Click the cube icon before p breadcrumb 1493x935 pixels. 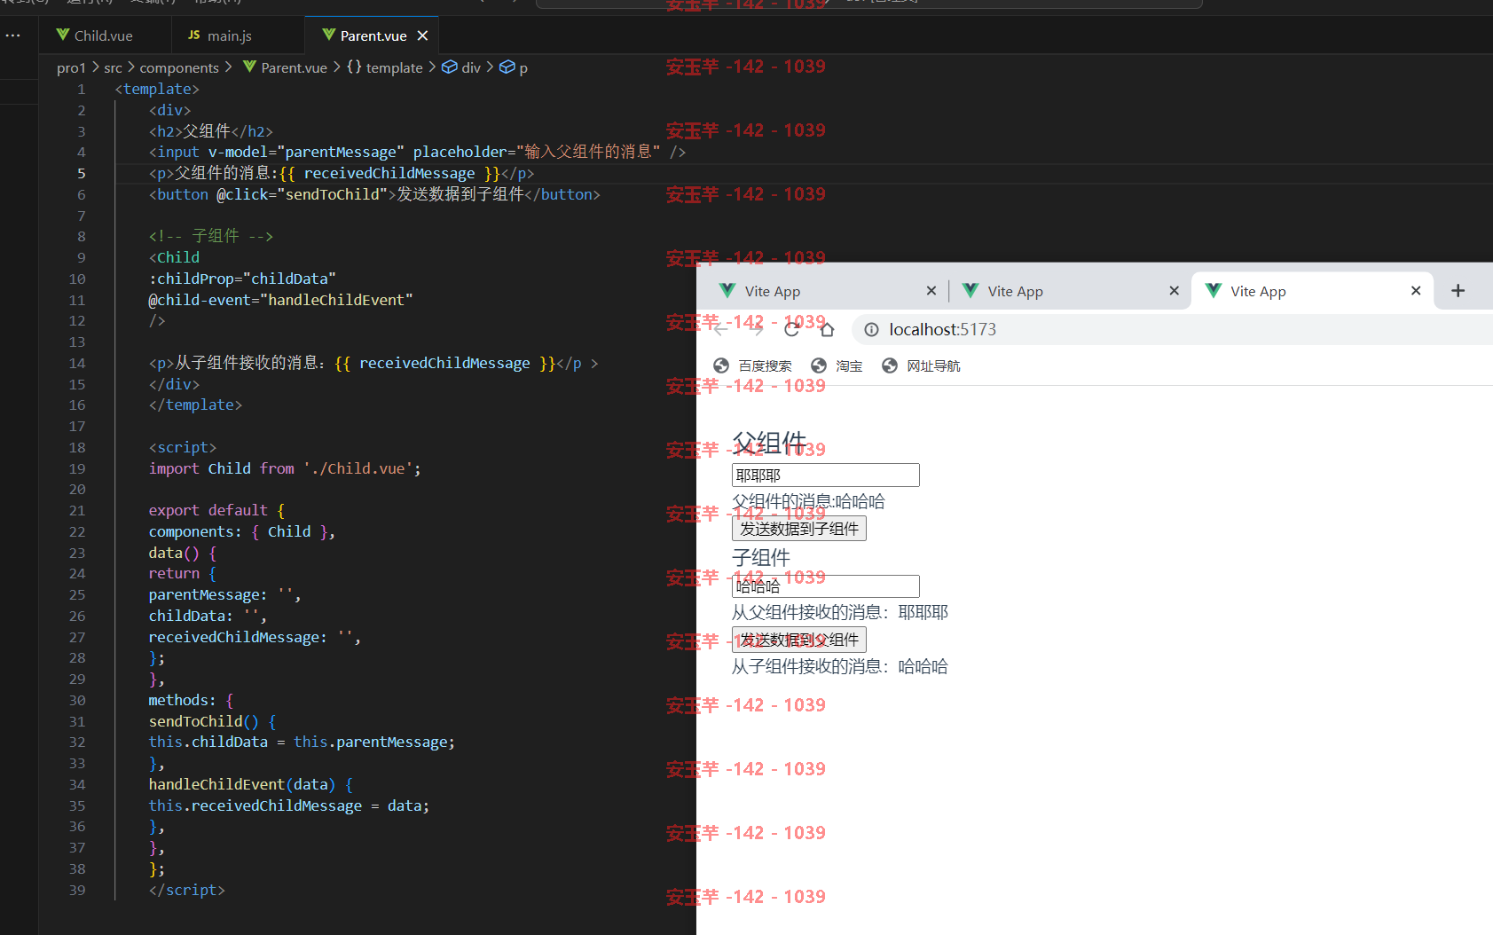tap(507, 67)
